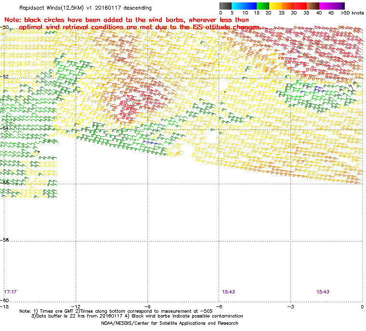Click the 15:43 time label near -6 longitude
The width and height of the screenshot is (366, 331).
coord(228,292)
